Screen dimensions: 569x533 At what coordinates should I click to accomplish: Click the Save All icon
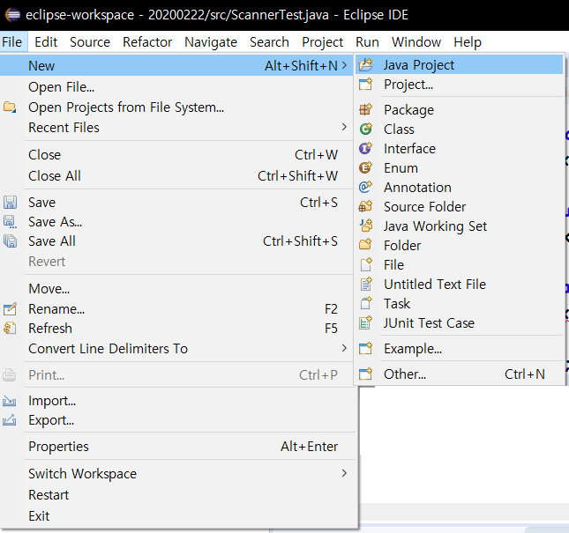[10, 241]
